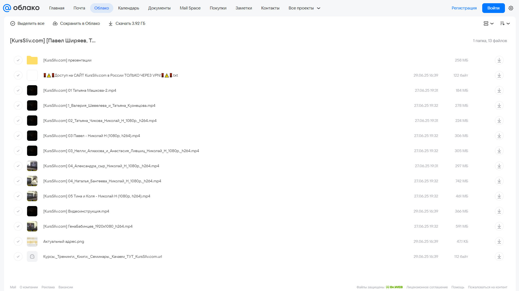Go to the Почта tab

pyautogui.click(x=79, y=8)
